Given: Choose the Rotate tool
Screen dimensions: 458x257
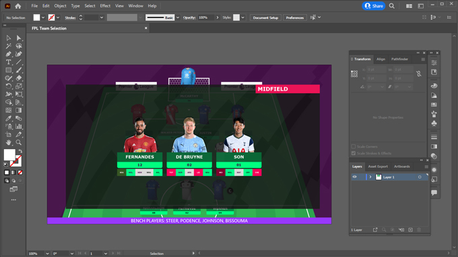Looking at the screenshot, I should 9,86.
